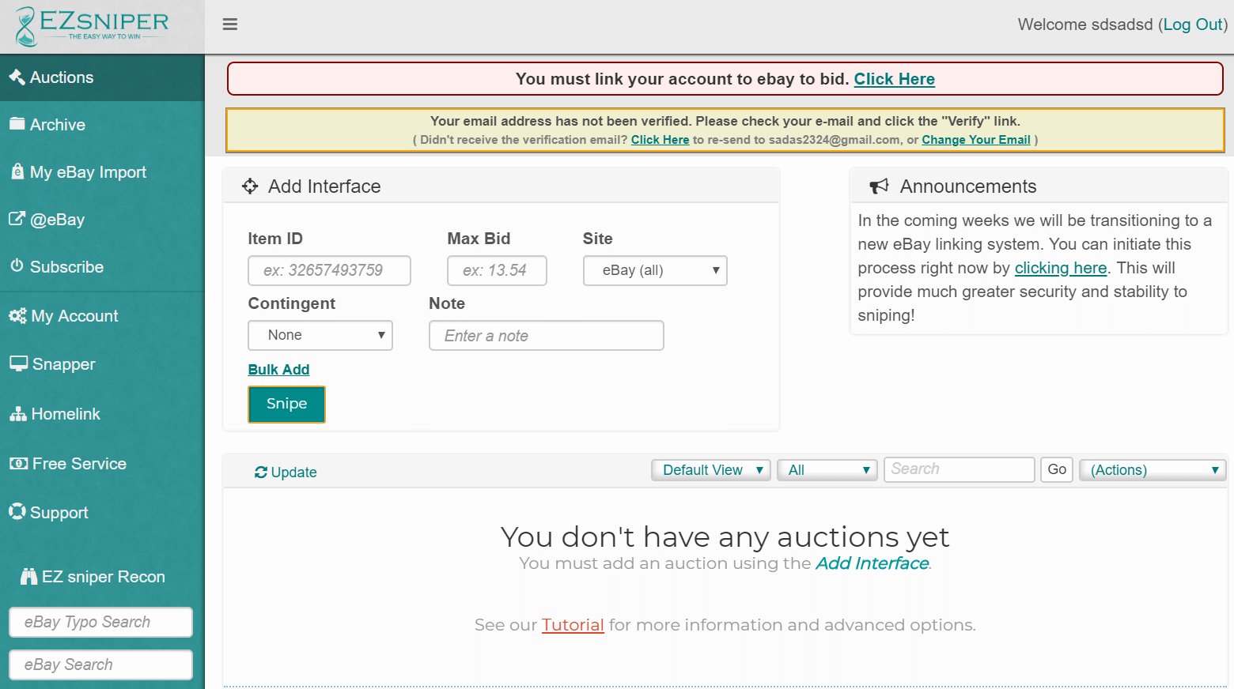Click the auctions Search field
1234x689 pixels.
pyautogui.click(x=960, y=469)
